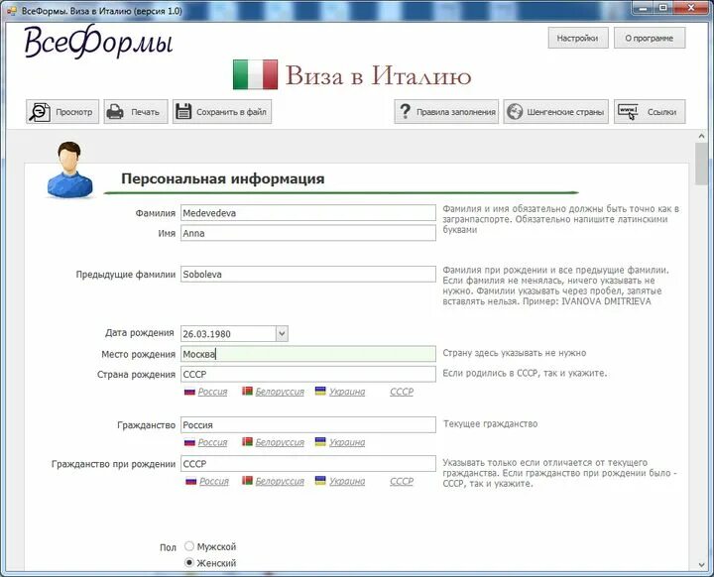Click the magnifier preview icon

coord(40,112)
